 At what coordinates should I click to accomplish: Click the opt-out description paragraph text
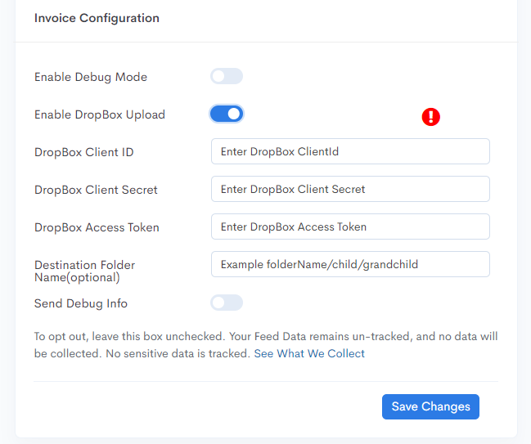point(266,345)
